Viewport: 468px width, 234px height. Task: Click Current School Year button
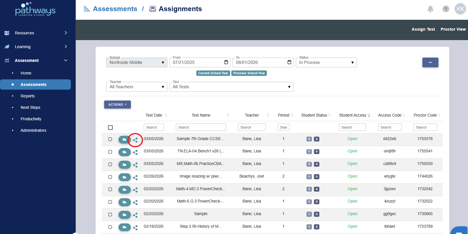pos(213,73)
